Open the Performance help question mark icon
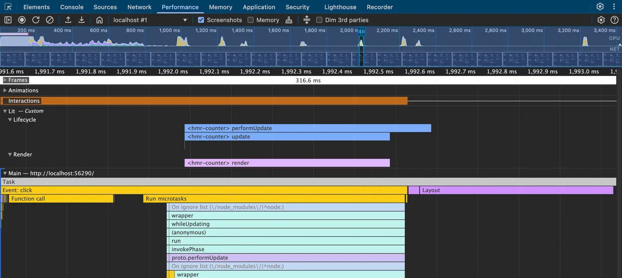This screenshot has height=278, width=622. pyautogui.click(x=615, y=20)
